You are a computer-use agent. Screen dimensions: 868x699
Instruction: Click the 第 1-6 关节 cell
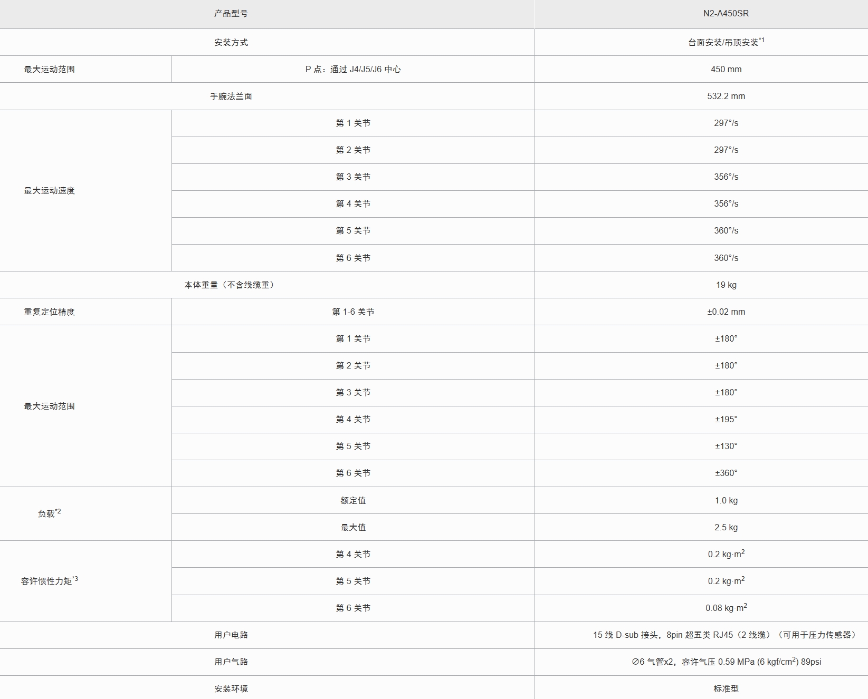click(x=353, y=312)
